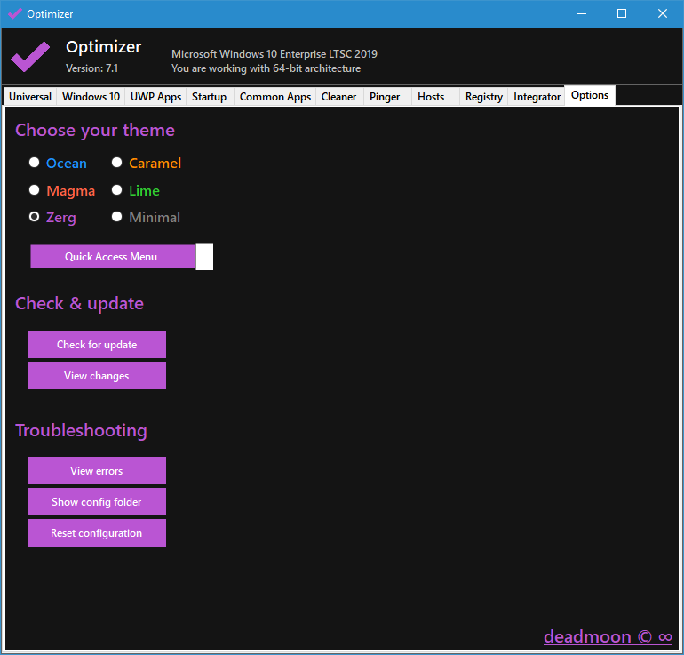Click Reset configuration button

pyautogui.click(x=97, y=533)
